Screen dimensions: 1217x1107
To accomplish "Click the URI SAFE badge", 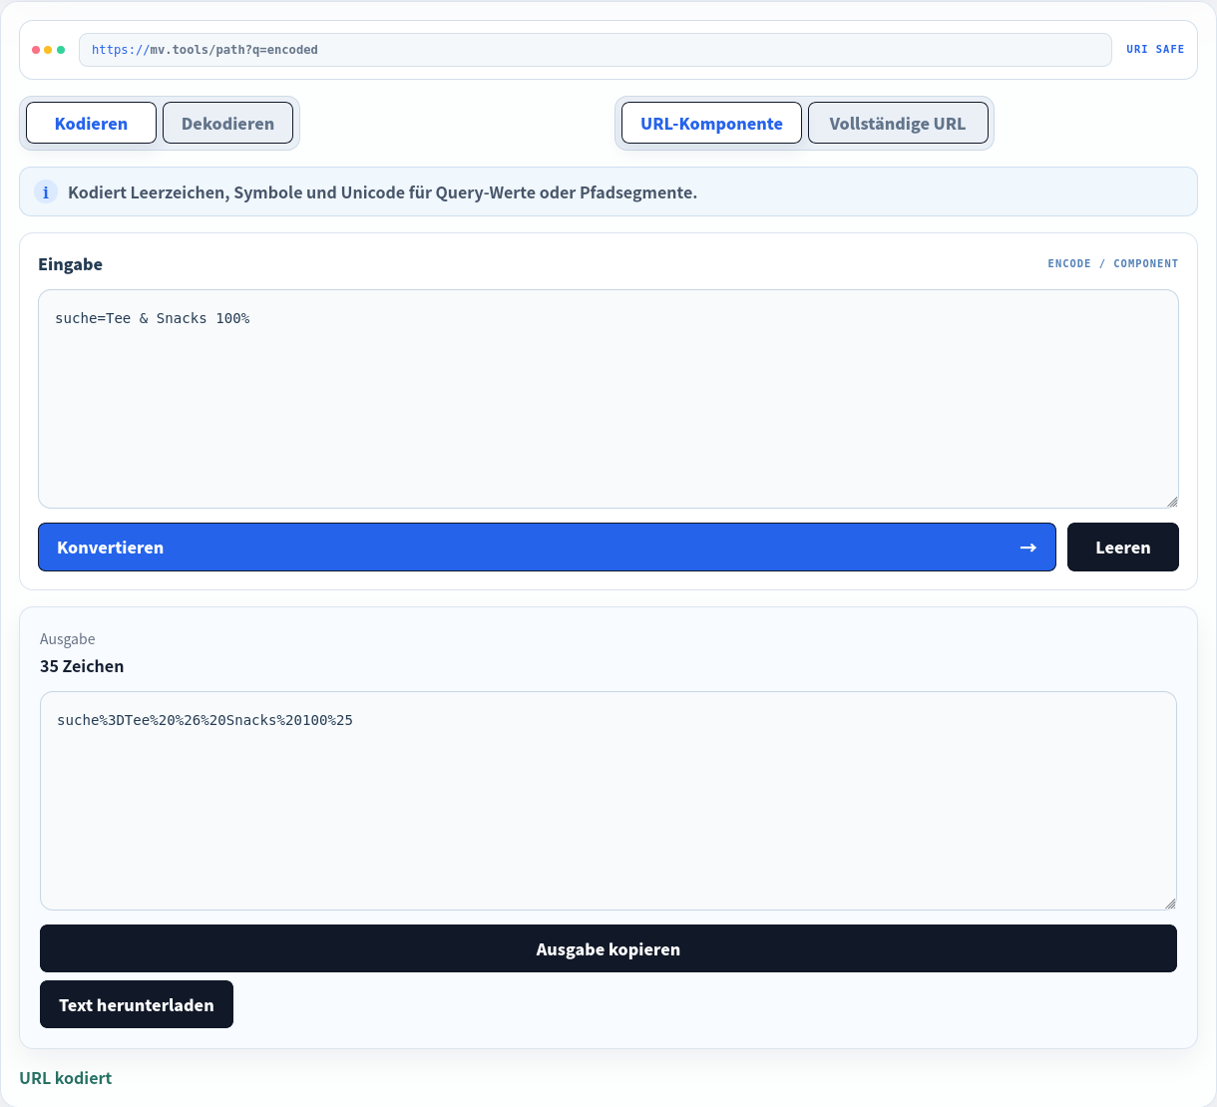I will point(1155,50).
